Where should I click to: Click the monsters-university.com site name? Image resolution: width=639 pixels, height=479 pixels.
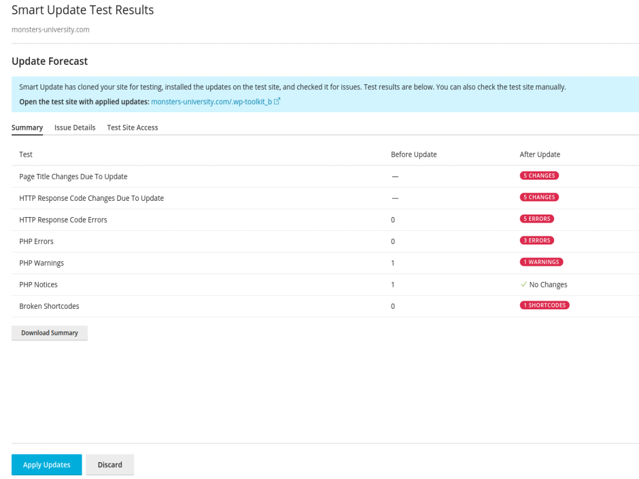coord(49,29)
